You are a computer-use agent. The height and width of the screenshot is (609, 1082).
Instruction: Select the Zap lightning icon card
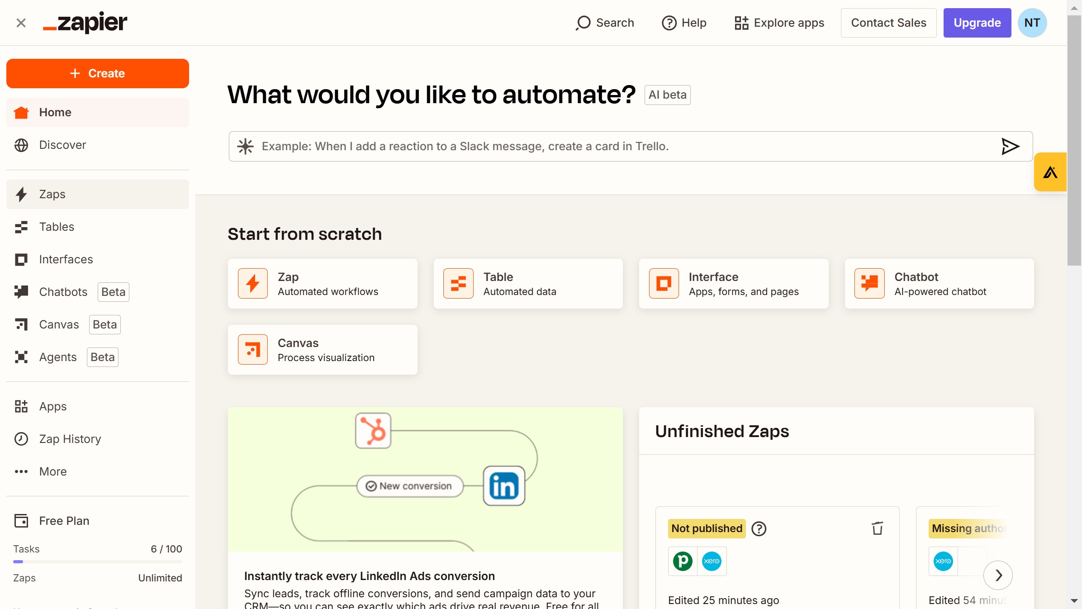pos(252,284)
